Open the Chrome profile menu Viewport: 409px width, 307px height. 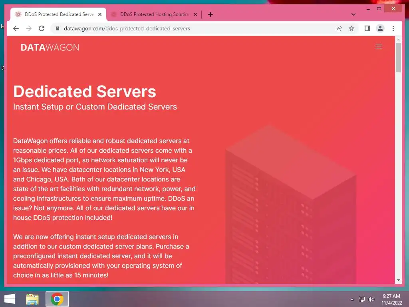[380, 28]
